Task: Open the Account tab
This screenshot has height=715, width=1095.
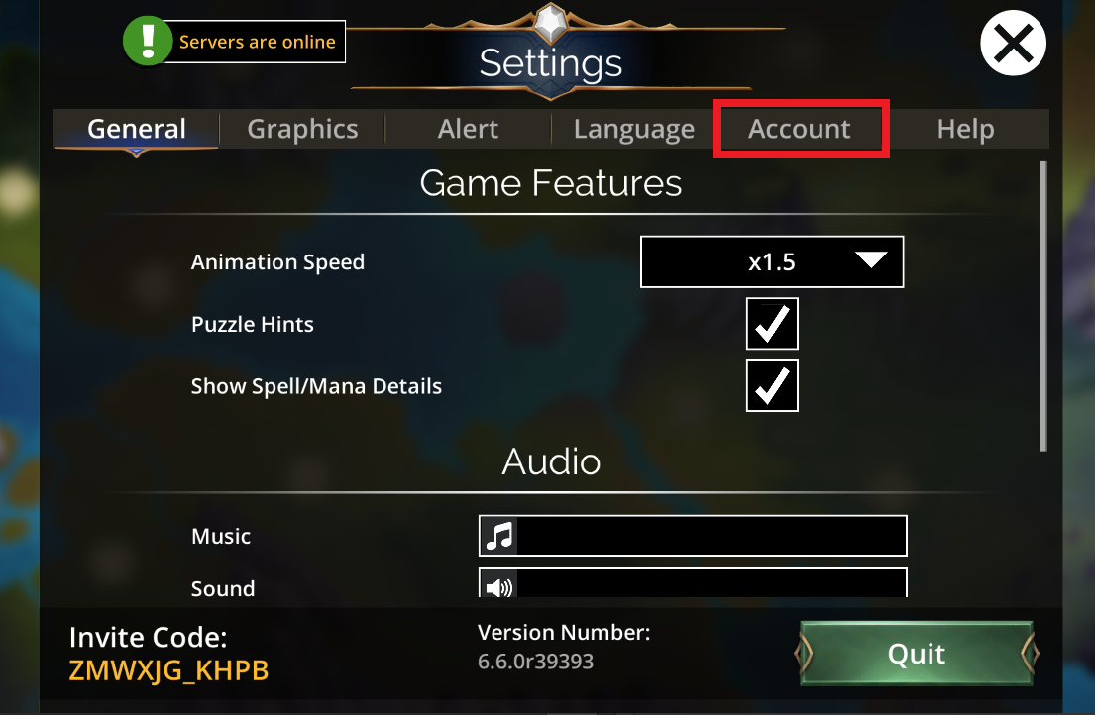Action: pos(800,129)
